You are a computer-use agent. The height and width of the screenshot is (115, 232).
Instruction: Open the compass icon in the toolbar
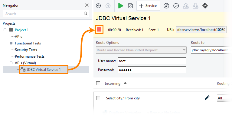point(166,6)
